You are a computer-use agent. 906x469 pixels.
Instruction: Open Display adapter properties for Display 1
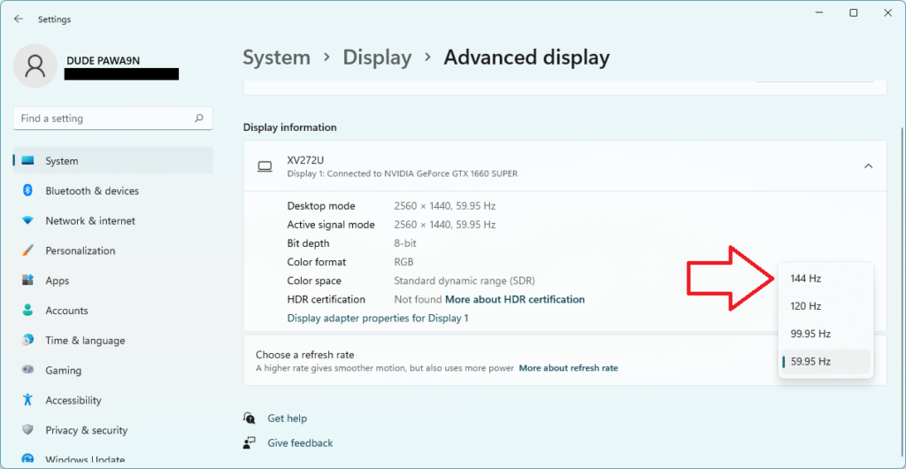point(378,318)
